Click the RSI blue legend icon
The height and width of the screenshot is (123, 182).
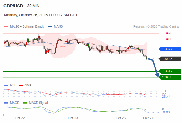click(x=6, y=85)
